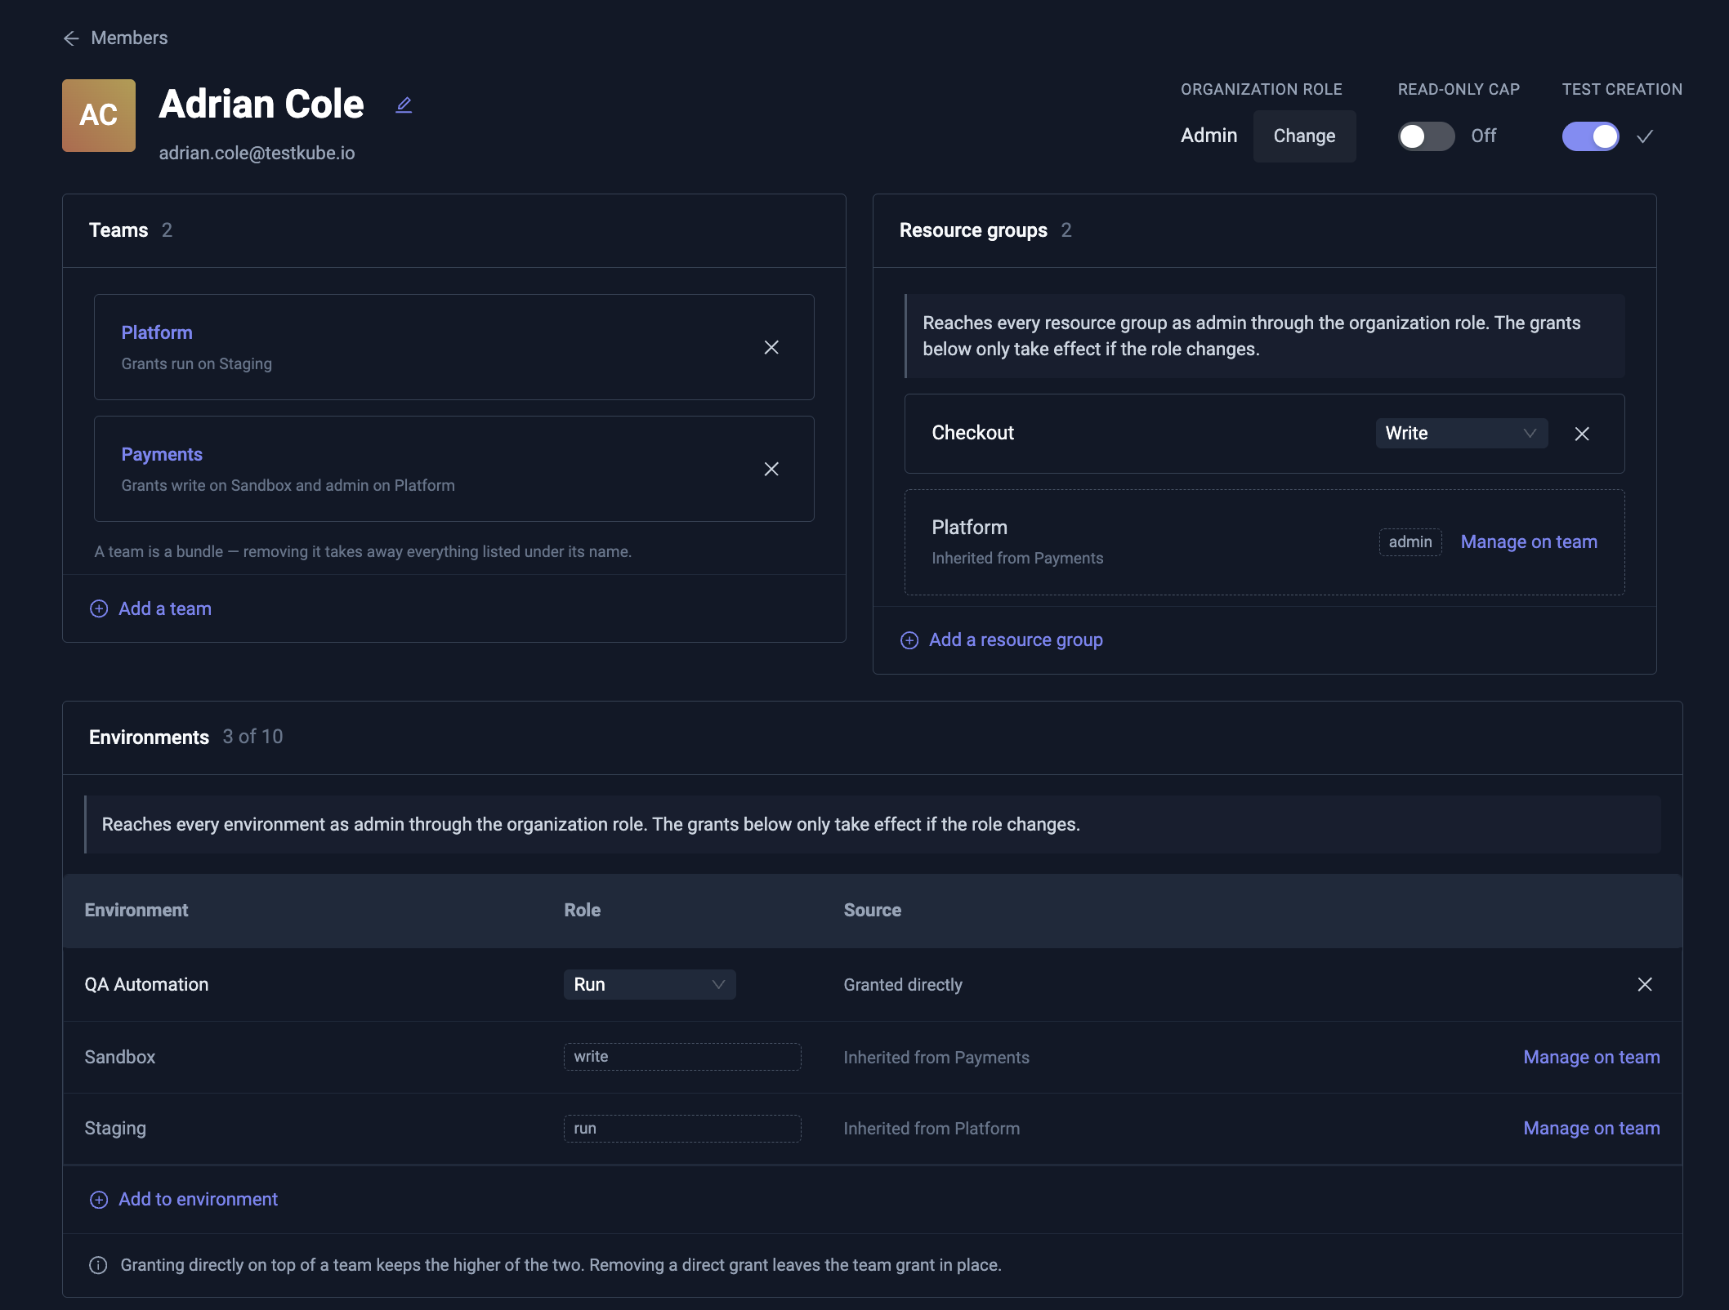Click Off label beside read-only toggle
Image resolution: width=1729 pixels, height=1310 pixels.
click(x=1484, y=136)
